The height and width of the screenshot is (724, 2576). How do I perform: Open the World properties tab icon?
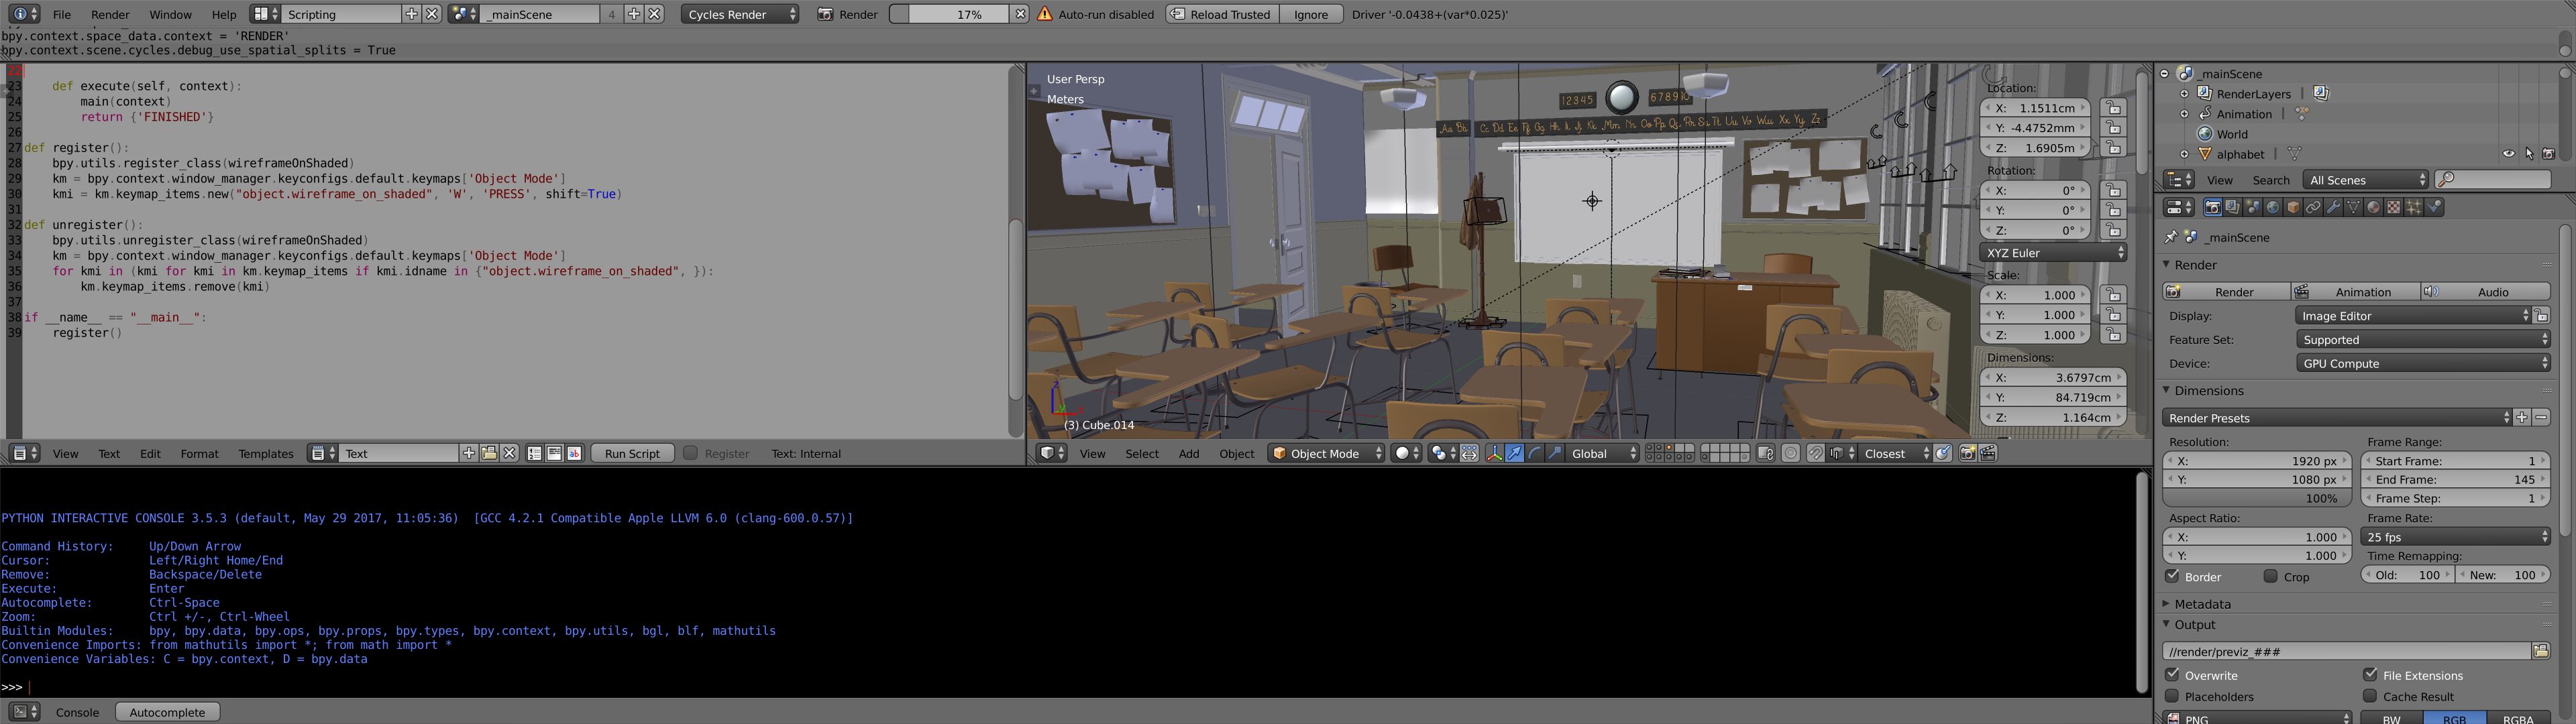[x=2273, y=207]
